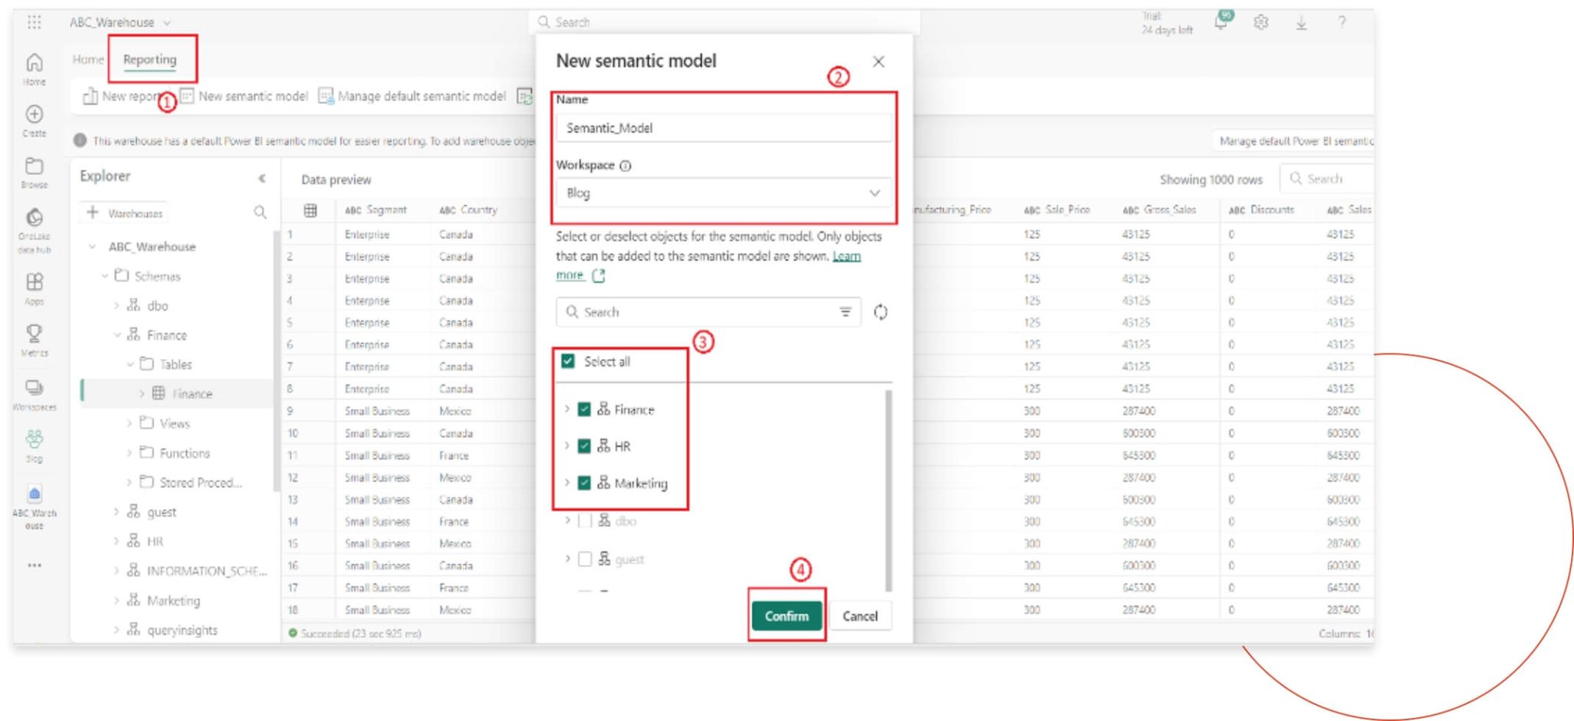Click the dialog object Search field
1574x721 pixels.
point(708,312)
